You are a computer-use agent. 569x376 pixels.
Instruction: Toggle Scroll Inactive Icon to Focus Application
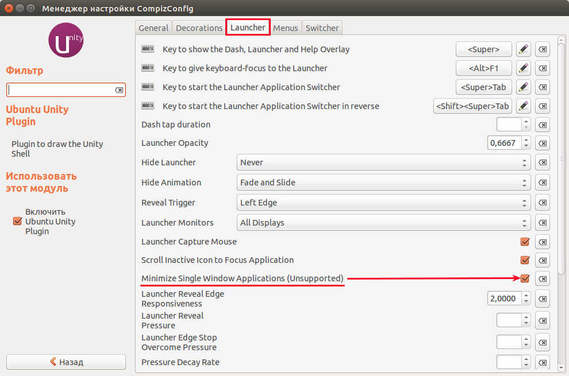coord(525,260)
